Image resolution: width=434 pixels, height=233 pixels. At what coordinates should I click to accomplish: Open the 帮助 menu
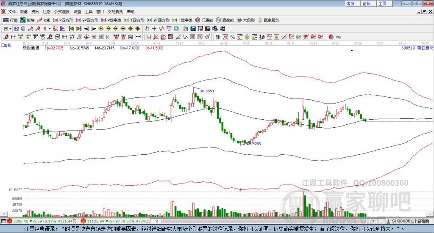(131, 11)
